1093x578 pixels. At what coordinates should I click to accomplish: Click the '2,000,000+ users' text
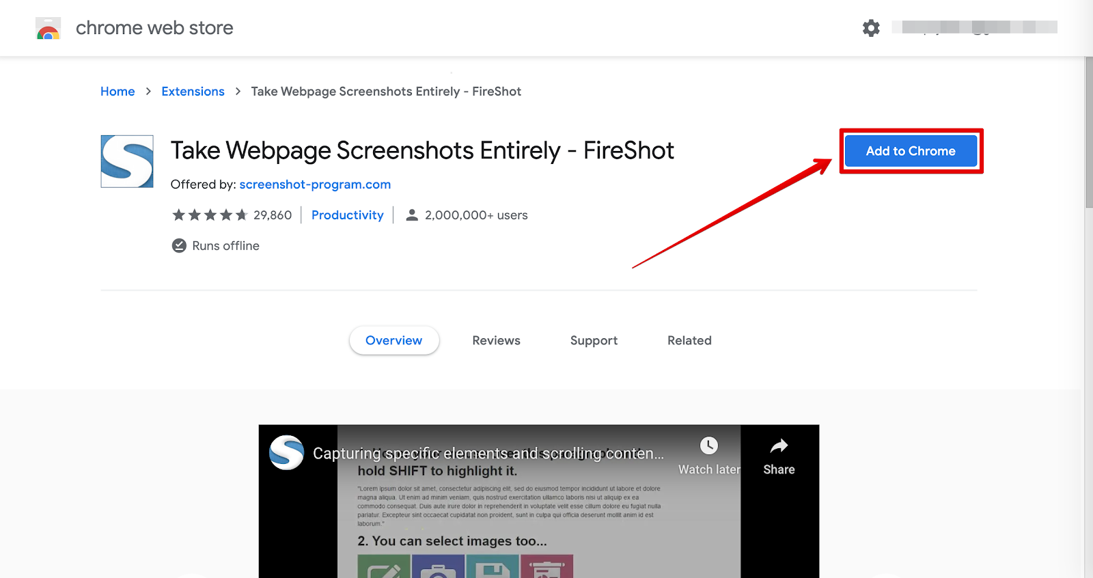click(476, 215)
